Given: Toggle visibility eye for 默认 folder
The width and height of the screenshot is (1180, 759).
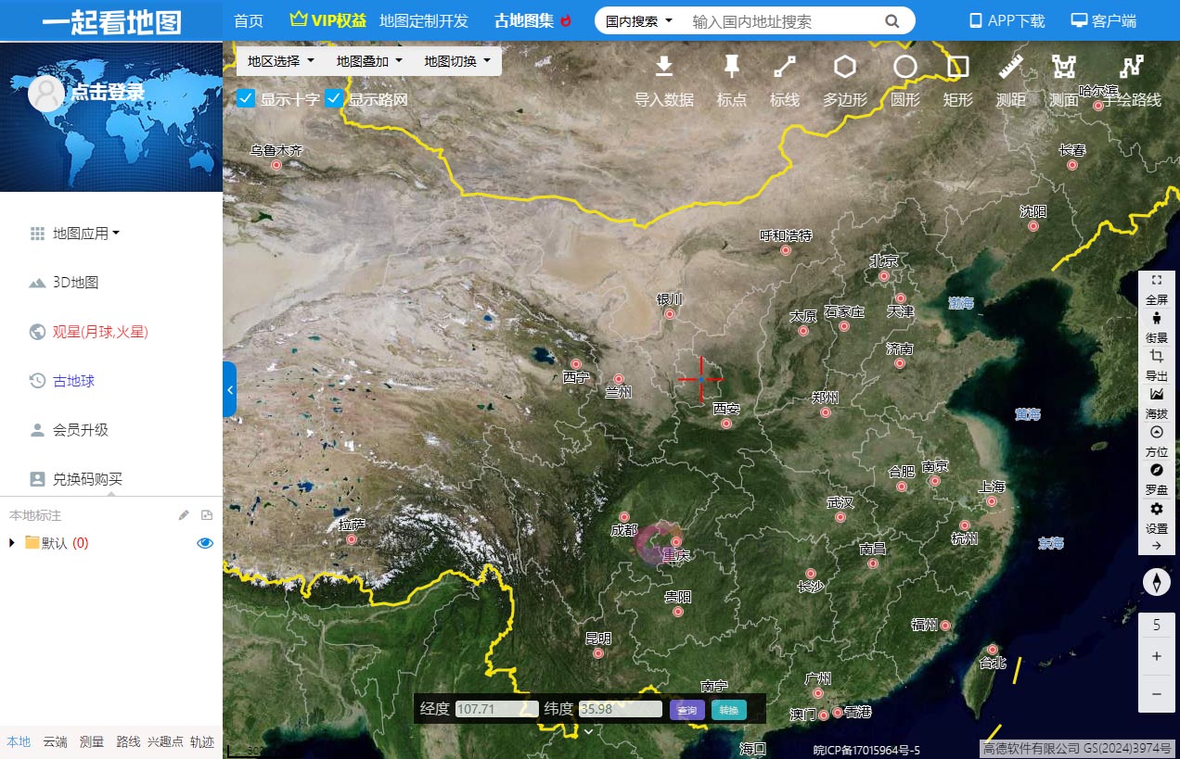Looking at the screenshot, I should [205, 543].
